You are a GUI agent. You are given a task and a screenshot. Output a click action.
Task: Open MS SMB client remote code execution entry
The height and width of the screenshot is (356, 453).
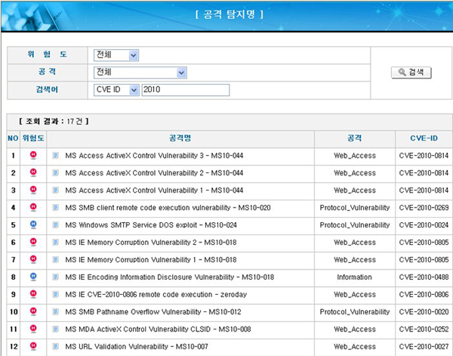pyautogui.click(x=168, y=208)
